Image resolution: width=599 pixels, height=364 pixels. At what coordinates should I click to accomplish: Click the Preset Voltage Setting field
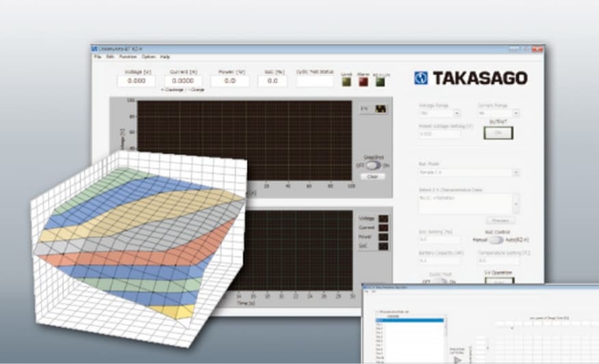tap(439, 135)
